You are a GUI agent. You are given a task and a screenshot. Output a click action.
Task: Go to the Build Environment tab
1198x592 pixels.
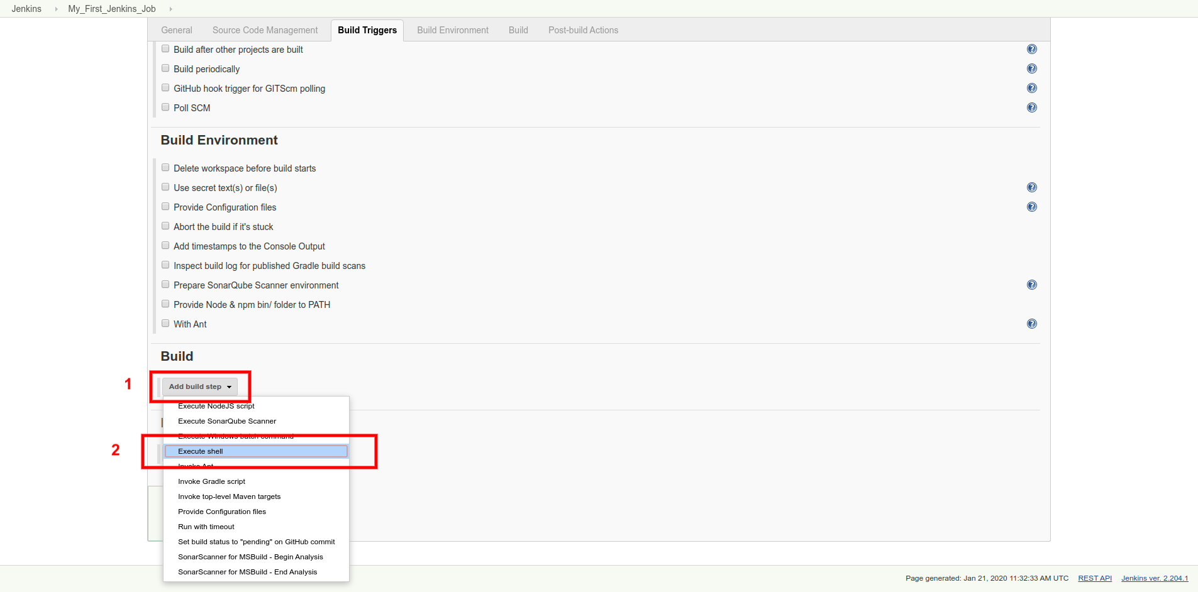coord(453,30)
